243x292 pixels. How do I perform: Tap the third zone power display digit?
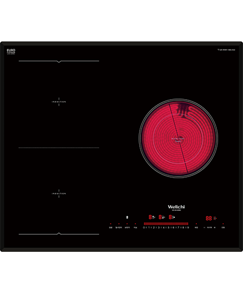(170, 217)
